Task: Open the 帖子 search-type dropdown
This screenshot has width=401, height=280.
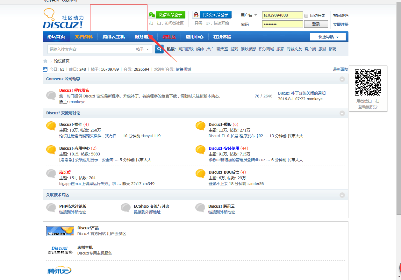Action: pos(143,49)
